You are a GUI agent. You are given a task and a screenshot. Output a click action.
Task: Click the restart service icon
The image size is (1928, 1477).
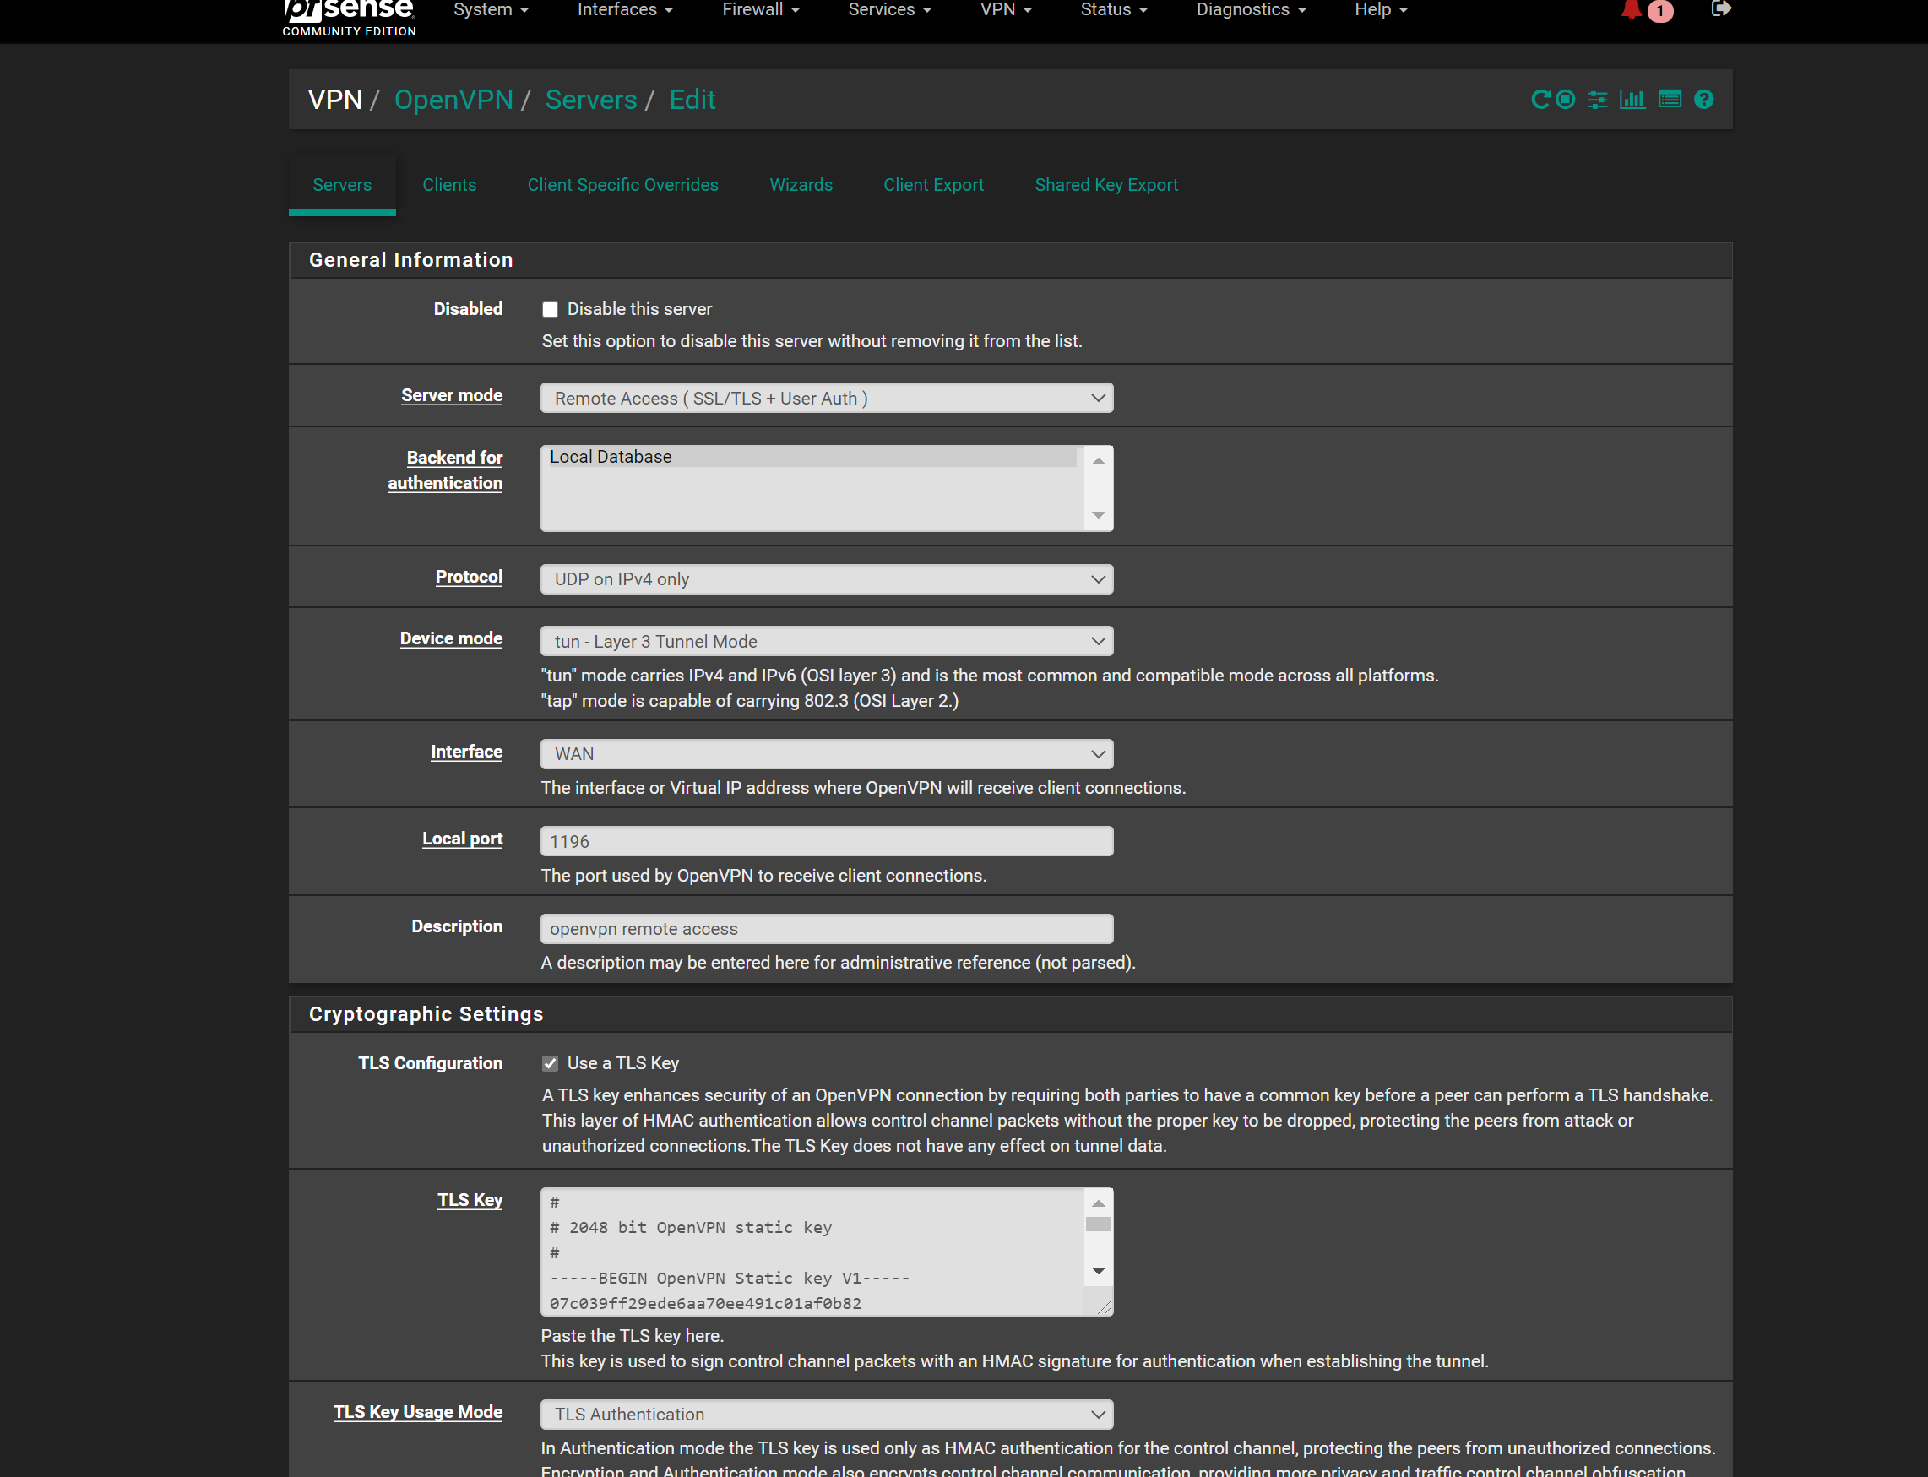point(1540,100)
